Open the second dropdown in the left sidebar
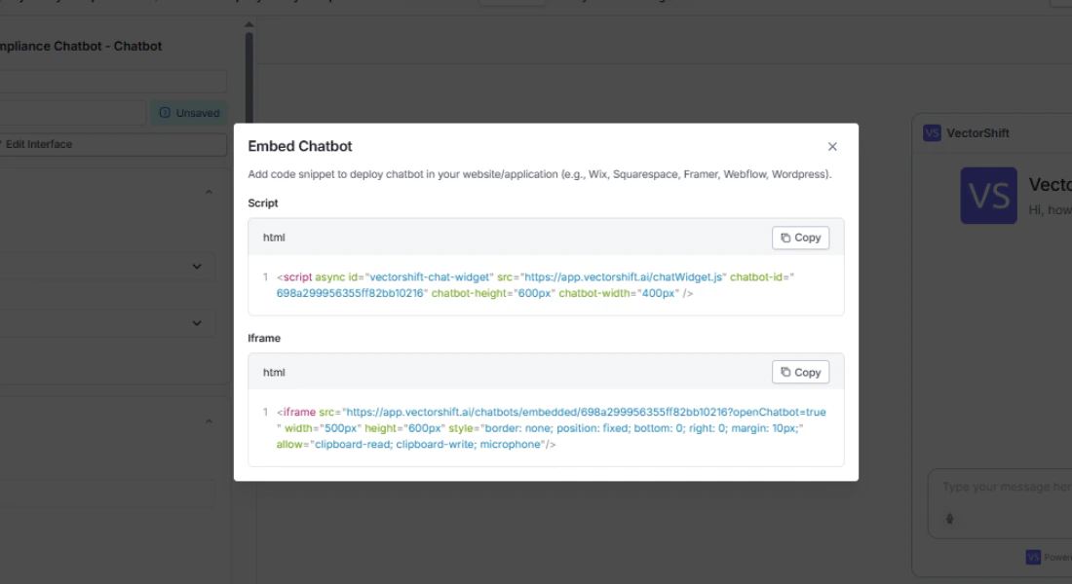The image size is (1072, 584). 198,322
